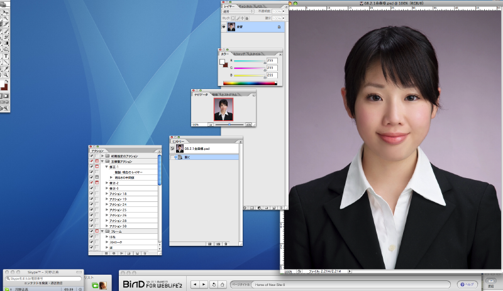
Task: Toggle checkmark for アクション 18
Action: (x=91, y=194)
